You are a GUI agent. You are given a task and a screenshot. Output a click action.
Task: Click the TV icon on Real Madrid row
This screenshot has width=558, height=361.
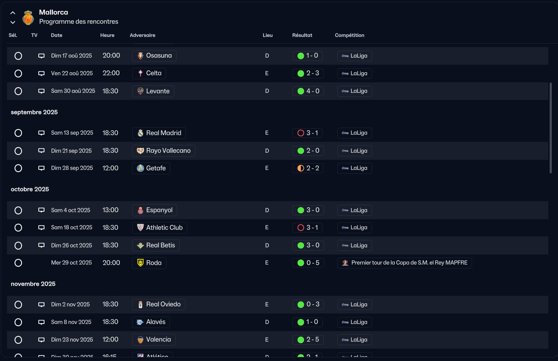coord(41,133)
